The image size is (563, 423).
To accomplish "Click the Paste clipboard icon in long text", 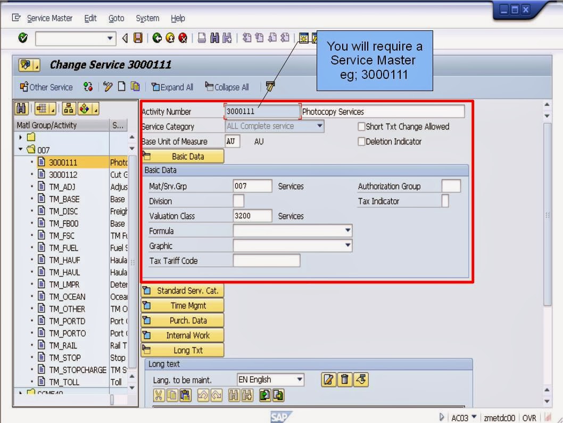I will pyautogui.click(x=185, y=395).
